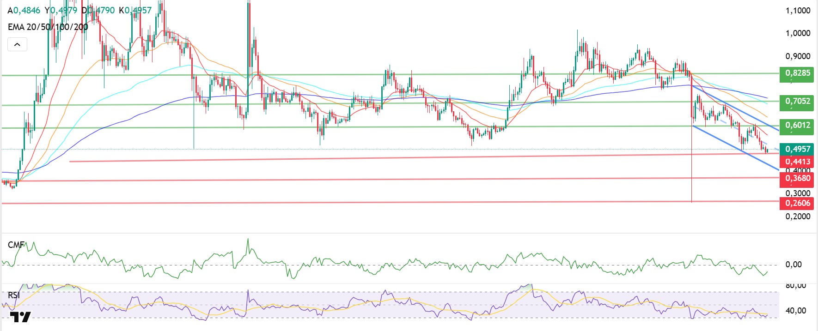Click the 1,1000 price axis value

pyautogui.click(x=798, y=11)
